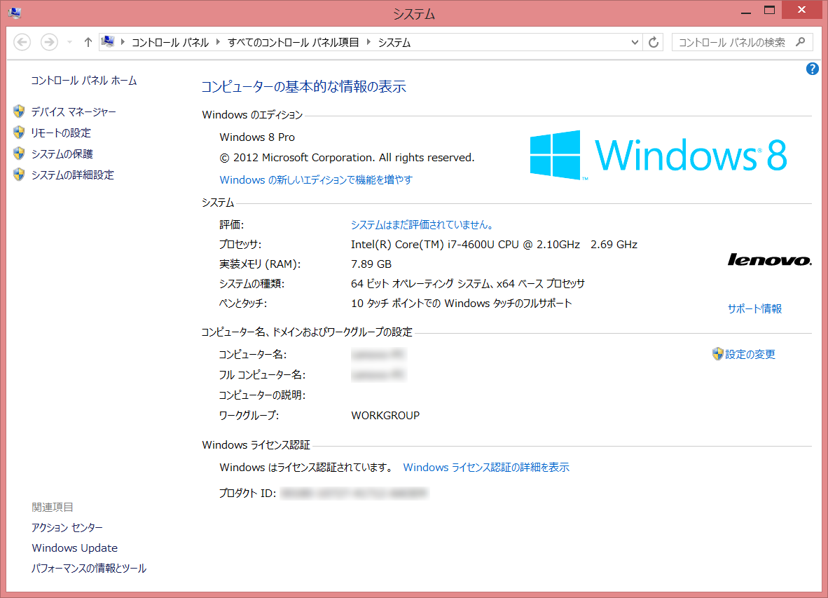Click the search magnifier icon
This screenshot has width=828, height=598.
click(801, 42)
